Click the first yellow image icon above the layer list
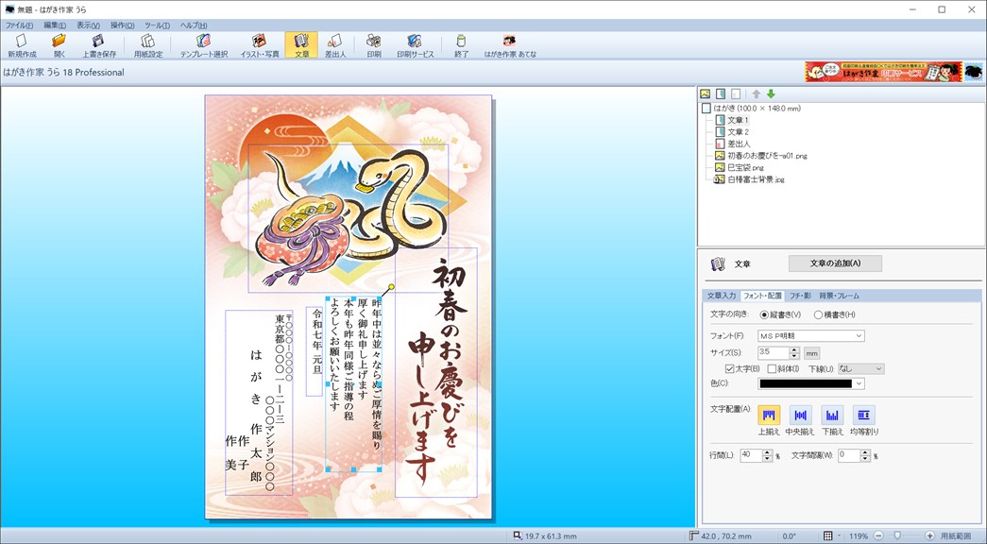The height and width of the screenshot is (544, 987). pyautogui.click(x=706, y=93)
